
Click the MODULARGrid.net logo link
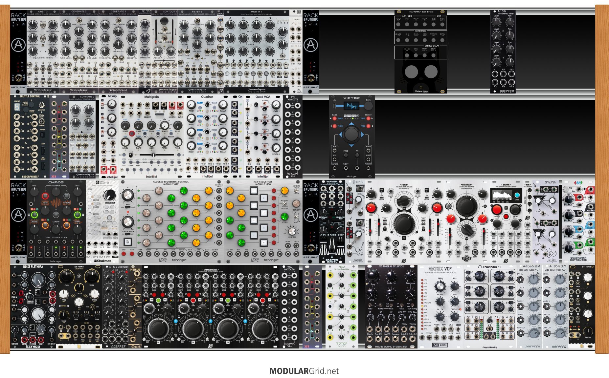304,371
